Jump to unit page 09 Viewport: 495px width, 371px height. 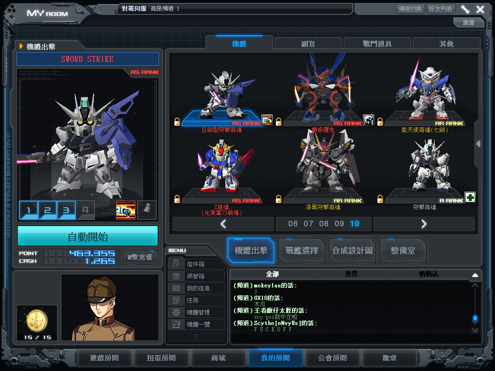(339, 224)
